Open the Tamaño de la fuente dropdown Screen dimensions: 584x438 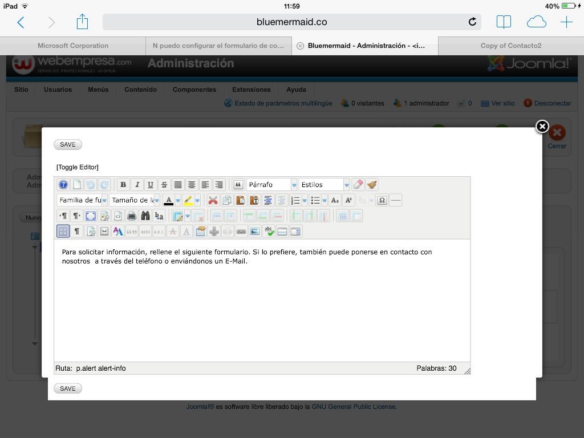point(135,200)
